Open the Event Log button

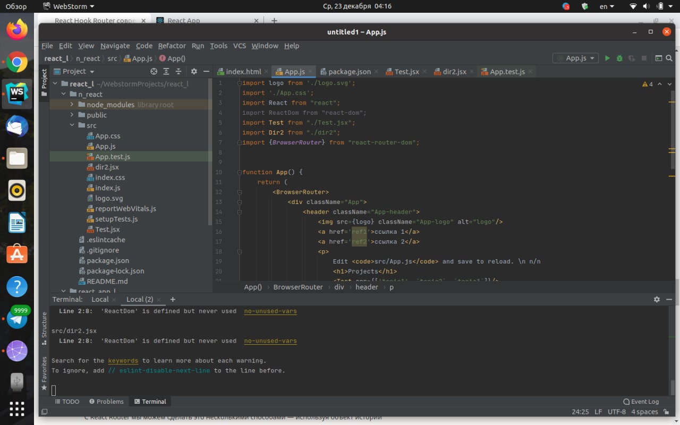click(641, 402)
